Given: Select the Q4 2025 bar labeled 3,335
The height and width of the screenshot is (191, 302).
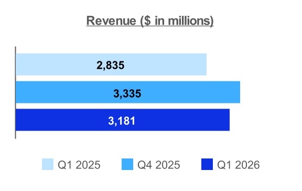Looking at the screenshot, I should [128, 92].
